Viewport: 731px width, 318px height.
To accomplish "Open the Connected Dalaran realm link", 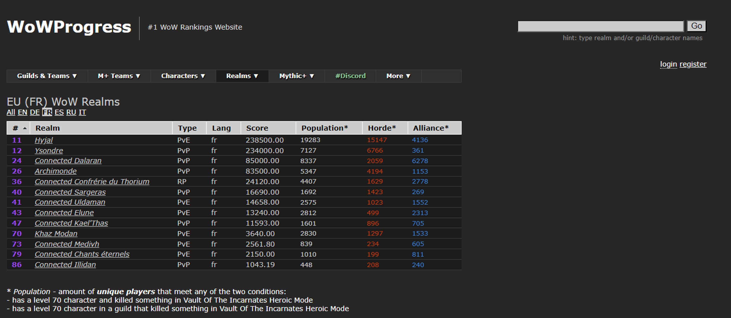I will (68, 161).
